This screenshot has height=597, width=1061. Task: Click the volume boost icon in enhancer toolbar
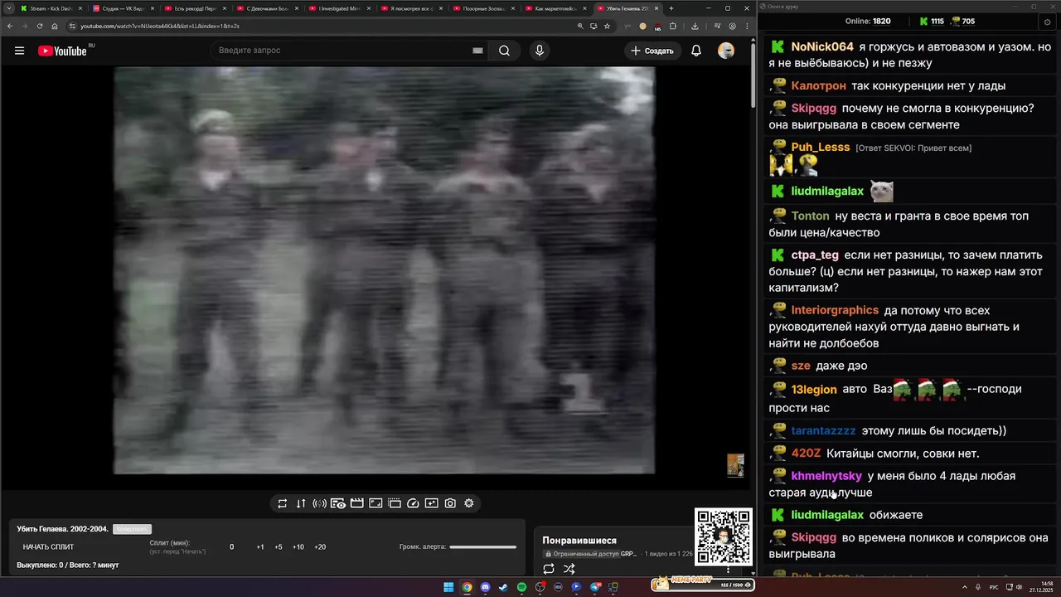[319, 503]
